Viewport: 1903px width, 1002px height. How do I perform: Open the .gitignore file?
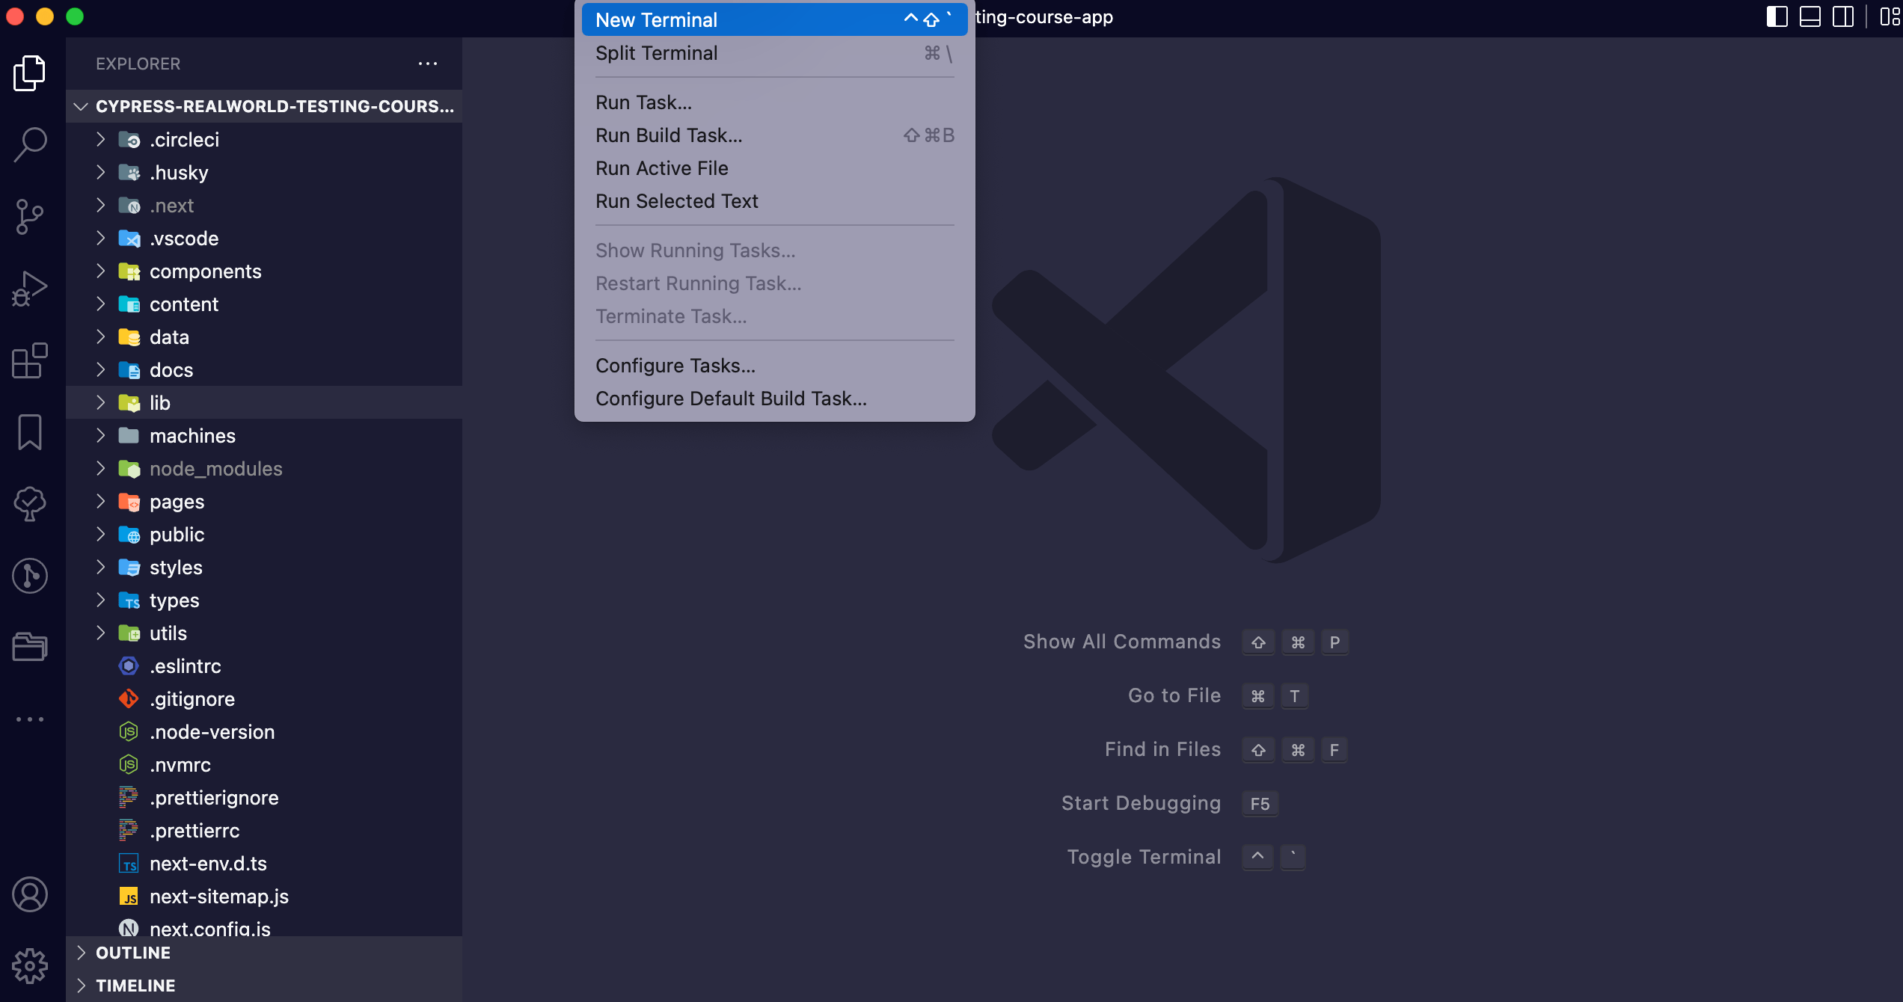click(x=191, y=699)
